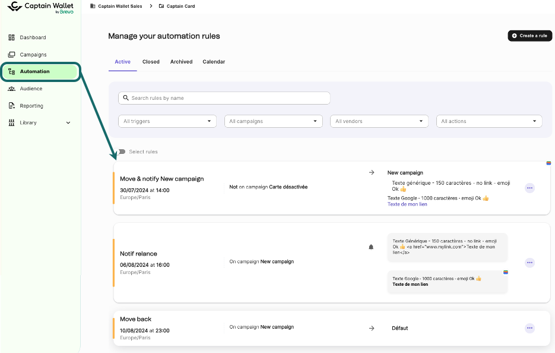Expand the Library chevron in sidebar
This screenshot has width=555, height=353.
point(68,123)
